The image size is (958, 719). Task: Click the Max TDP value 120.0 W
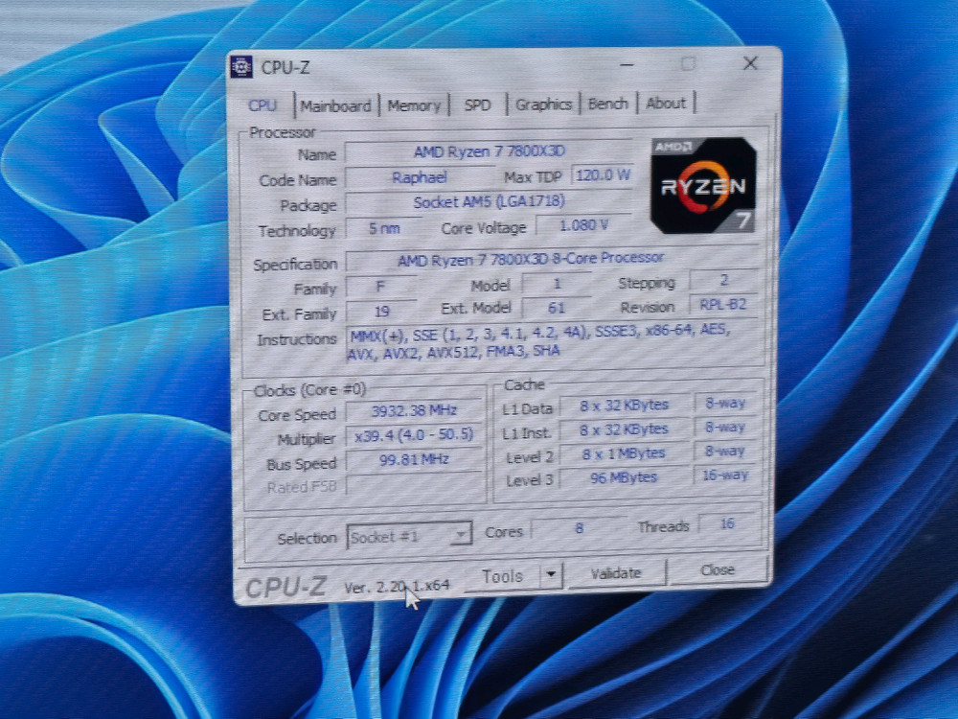click(x=603, y=175)
